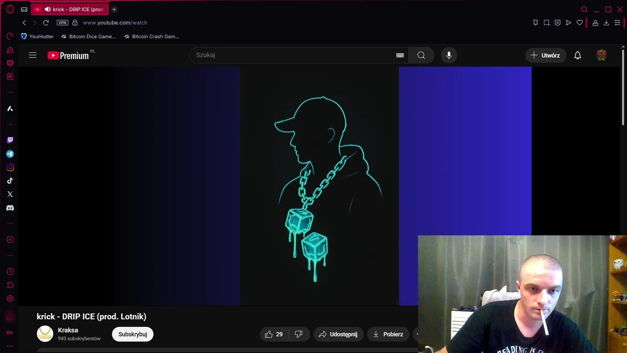The image size is (627, 353).
Task: Like the video with thumbs up 29
Action: [x=274, y=334]
